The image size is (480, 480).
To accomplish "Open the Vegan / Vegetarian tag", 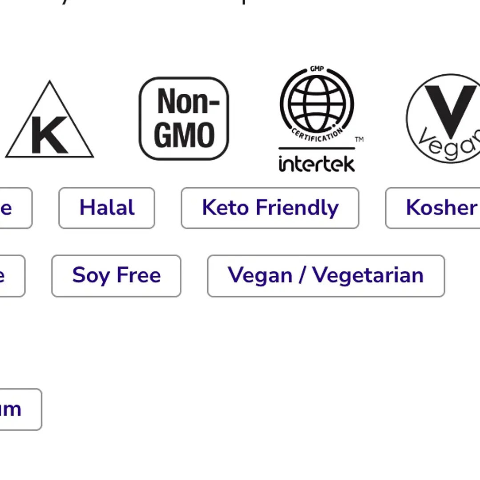I will (326, 276).
